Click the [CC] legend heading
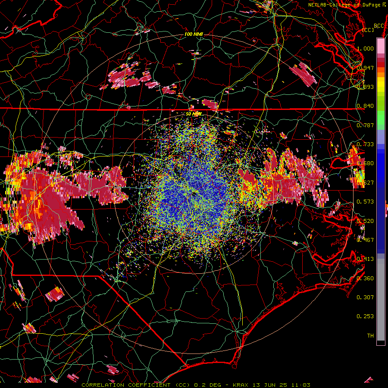388x388 pixels. coord(368,30)
